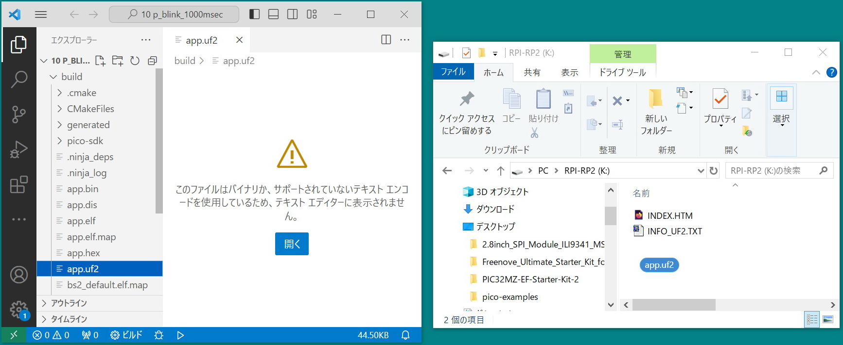The image size is (843, 345).
Task: Split the editor to the right
Action: (x=386, y=40)
